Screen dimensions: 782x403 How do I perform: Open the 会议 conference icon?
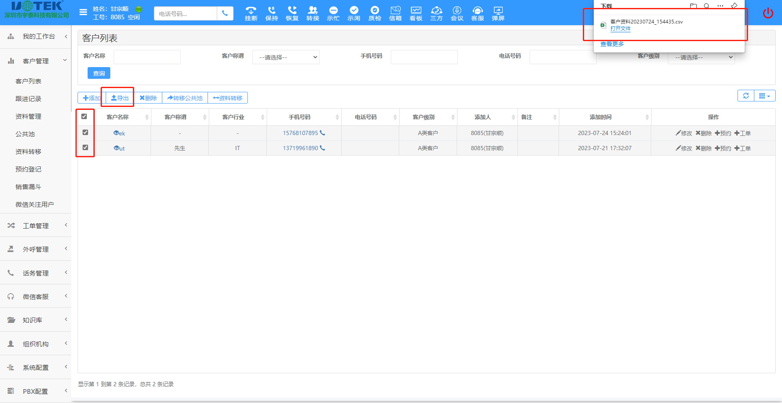(x=457, y=13)
